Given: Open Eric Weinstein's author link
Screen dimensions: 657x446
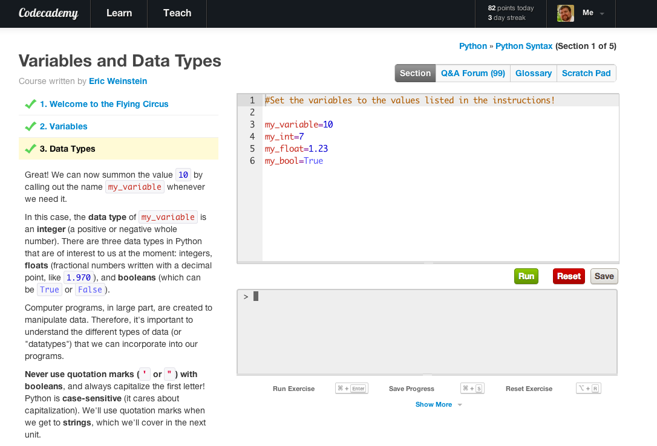Looking at the screenshot, I should pos(117,81).
